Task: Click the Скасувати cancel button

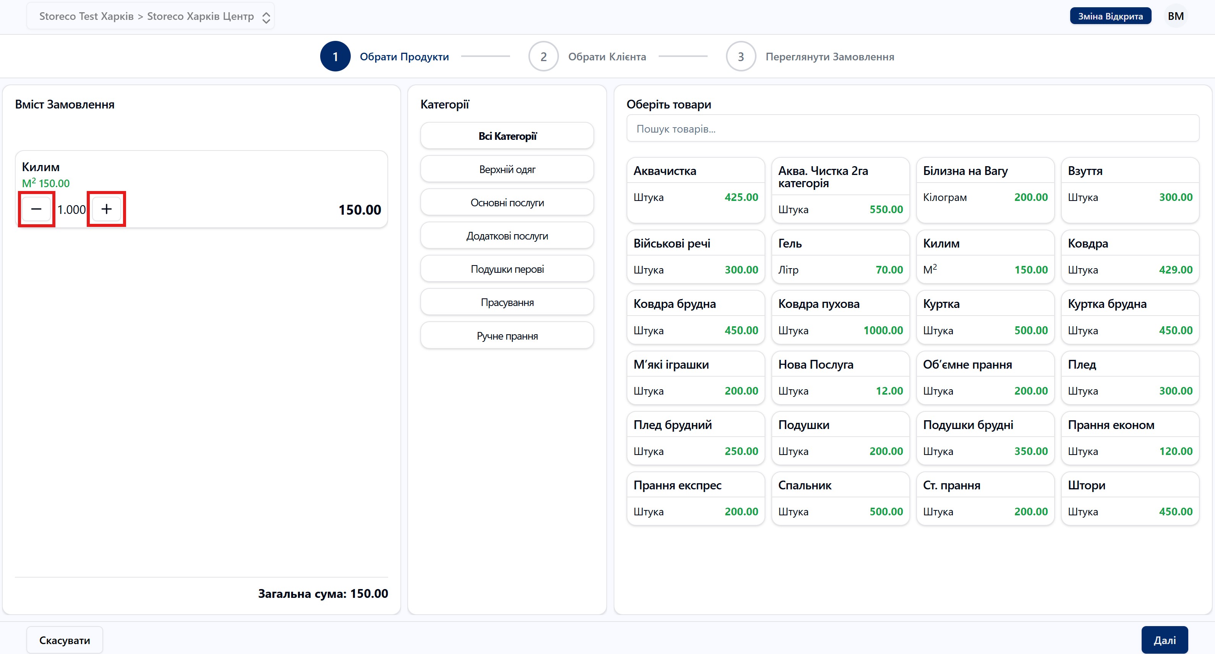Action: [x=65, y=640]
